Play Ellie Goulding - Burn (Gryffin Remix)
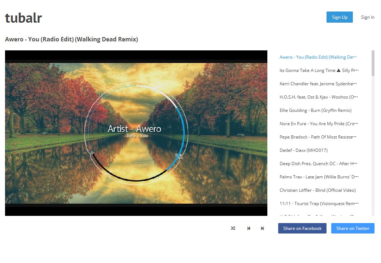 (315, 110)
